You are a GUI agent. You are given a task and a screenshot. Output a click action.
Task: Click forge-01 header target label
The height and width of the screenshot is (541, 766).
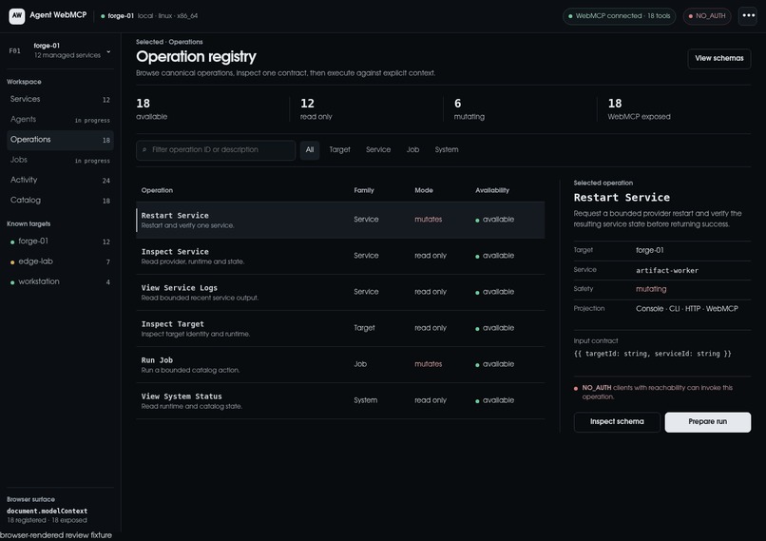point(121,16)
